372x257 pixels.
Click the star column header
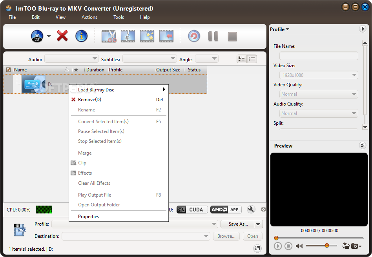(76, 70)
